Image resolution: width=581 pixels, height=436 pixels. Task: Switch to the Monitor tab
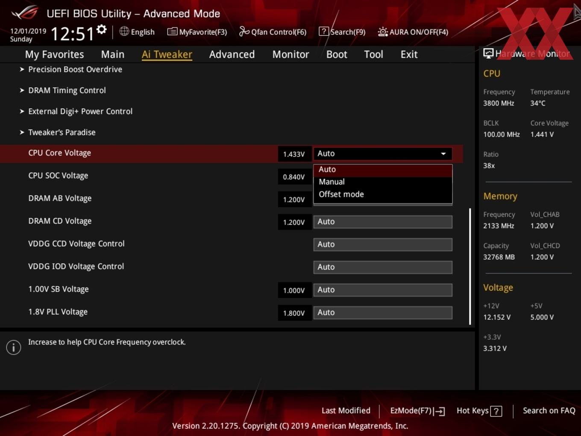click(290, 54)
